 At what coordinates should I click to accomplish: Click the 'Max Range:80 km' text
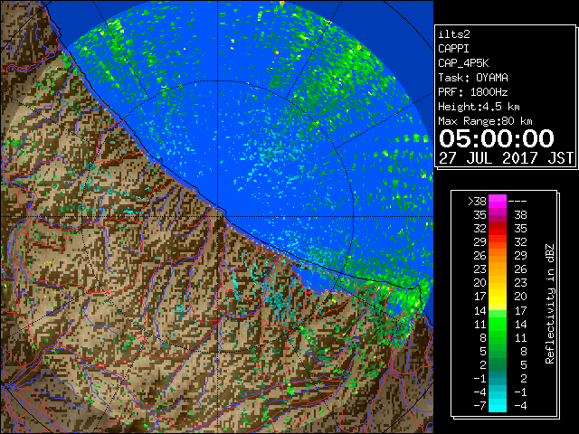(485, 121)
